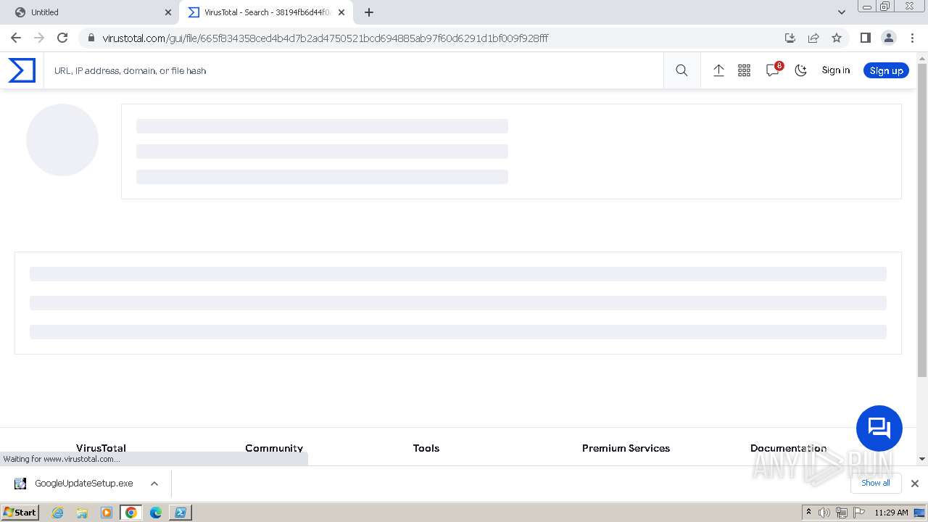The image size is (928, 522).
Task: Go back with browser back arrow
Action: (x=16, y=38)
